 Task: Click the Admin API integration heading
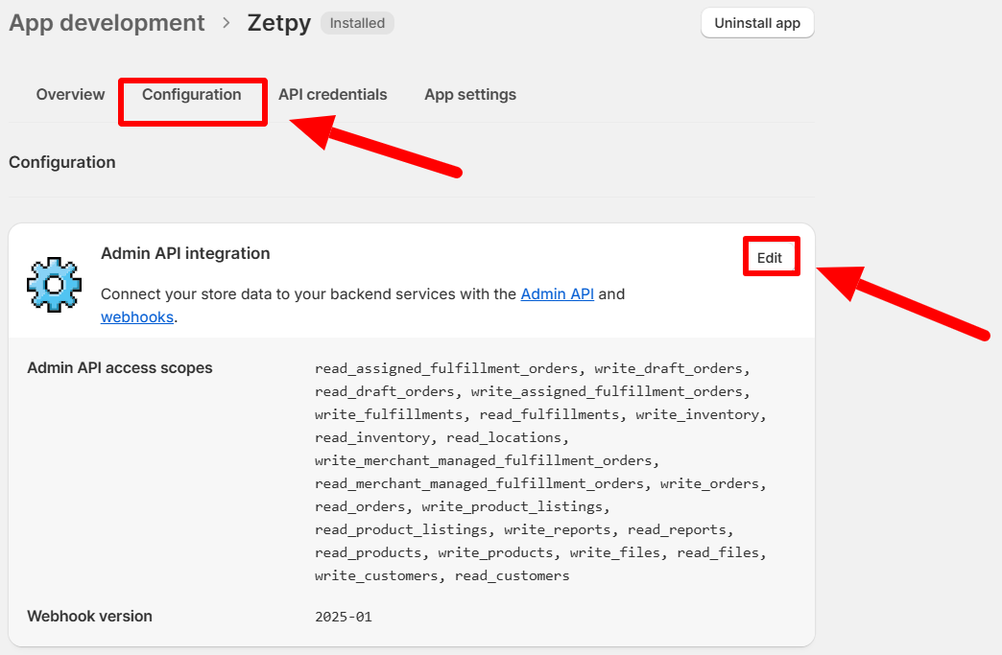pyautogui.click(x=185, y=254)
